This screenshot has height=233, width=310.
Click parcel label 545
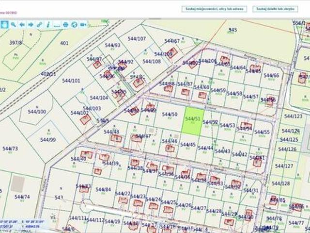[232, 30]
